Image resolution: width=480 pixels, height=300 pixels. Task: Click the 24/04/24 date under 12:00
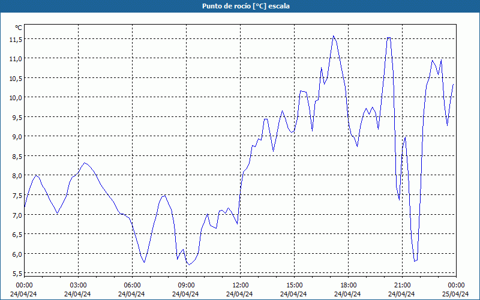[239, 294]
